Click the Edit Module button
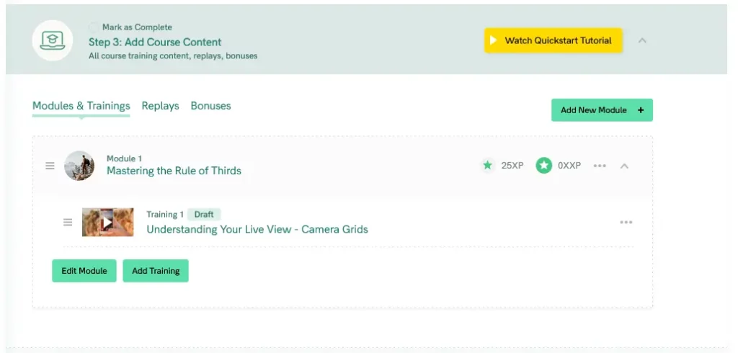This screenshot has width=738, height=353. [x=84, y=271]
